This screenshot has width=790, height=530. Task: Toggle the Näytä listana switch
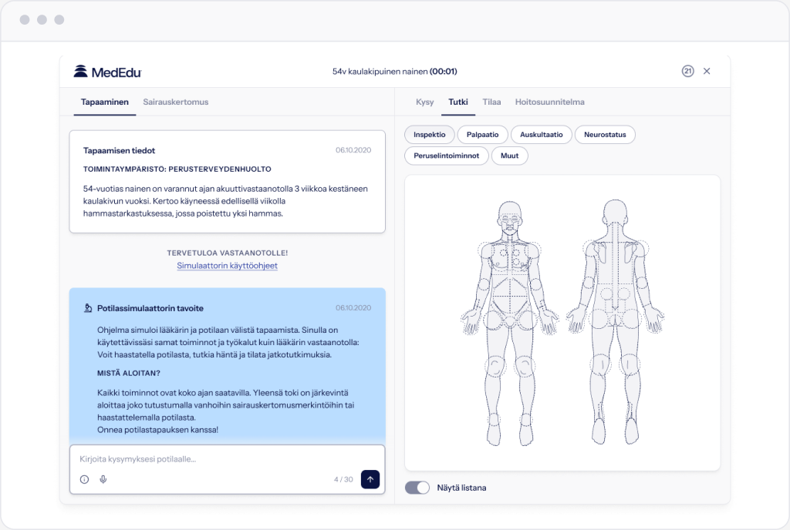click(x=417, y=488)
